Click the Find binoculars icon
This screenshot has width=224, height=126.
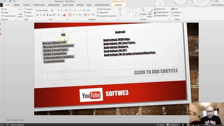[173, 9]
